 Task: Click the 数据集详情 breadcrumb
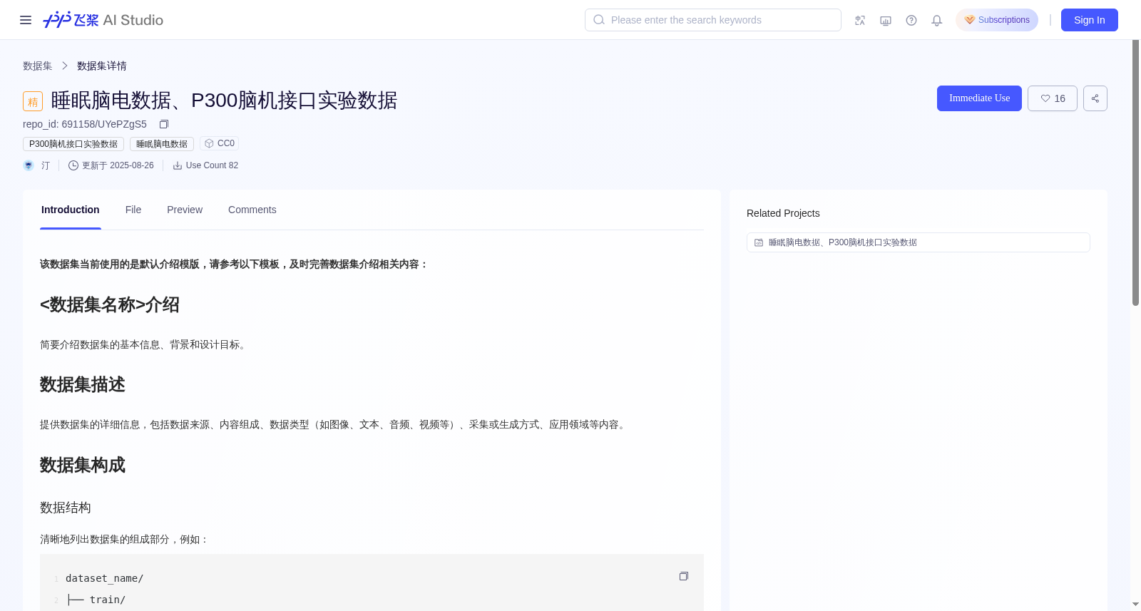click(102, 66)
